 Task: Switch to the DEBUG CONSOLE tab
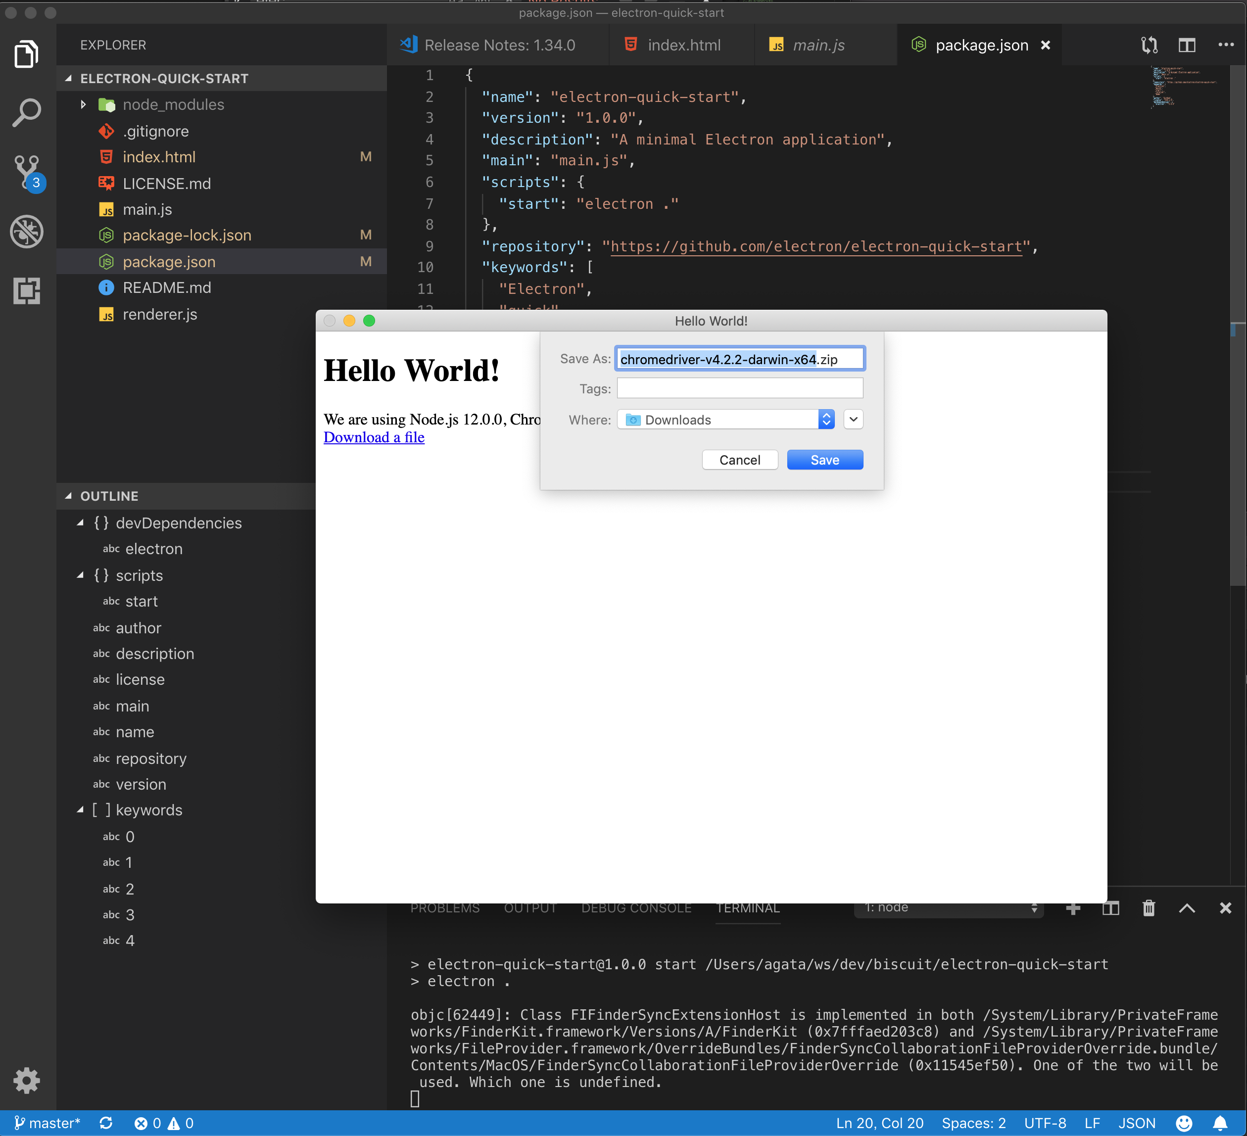point(635,908)
